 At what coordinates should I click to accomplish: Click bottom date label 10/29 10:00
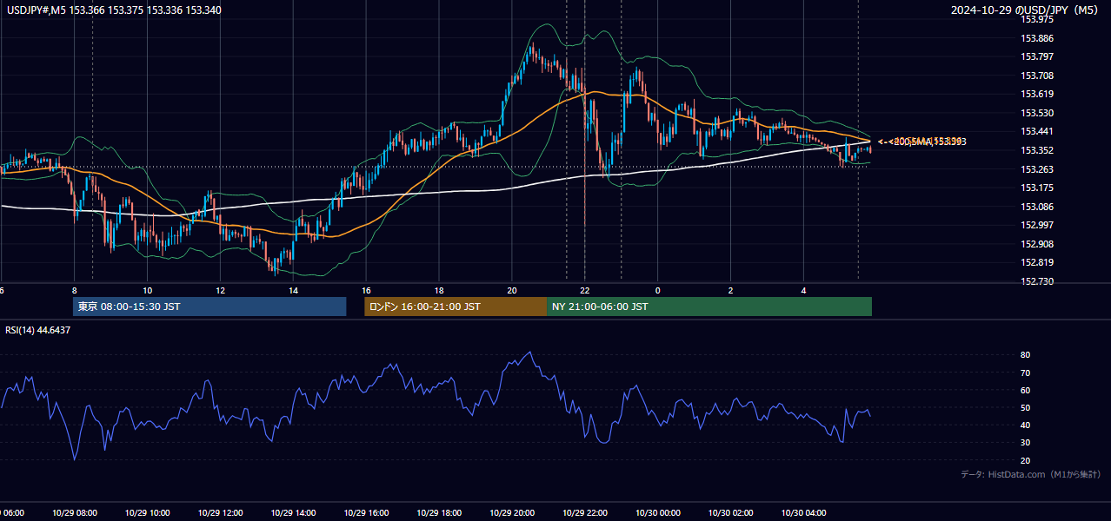(148, 512)
